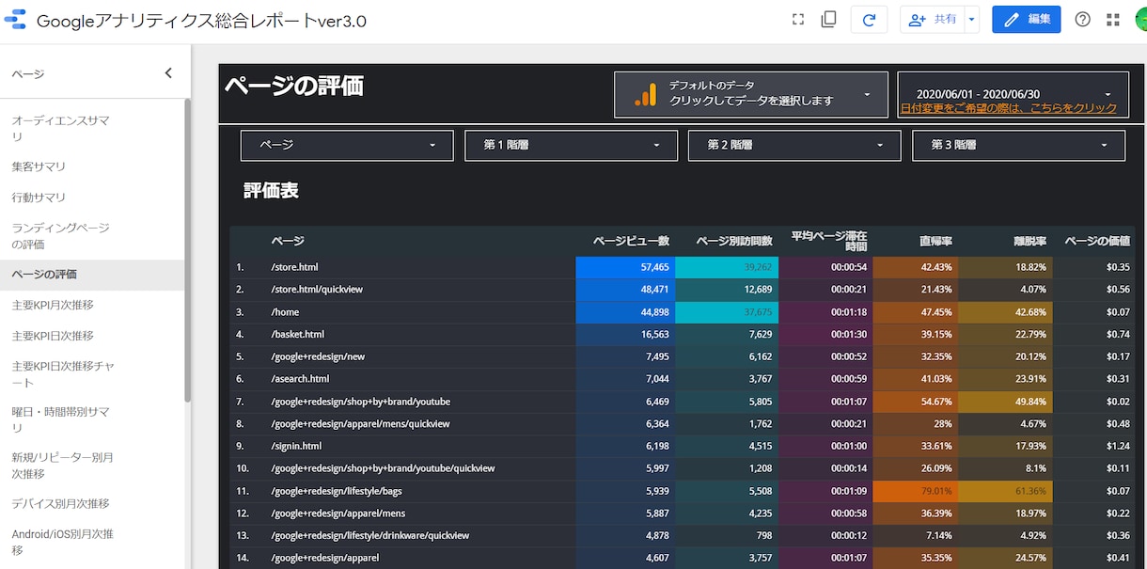The height and width of the screenshot is (569, 1147).
Task: Sort by 平均ページ滞在時間 column header
Action: point(828,241)
